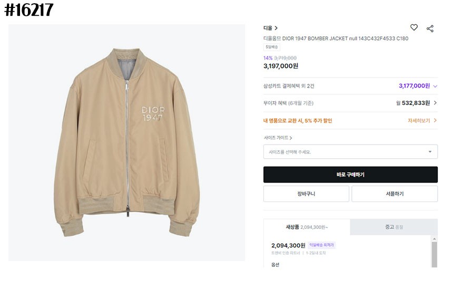Click the 익일배송 최저가 badge

pyautogui.click(x=321, y=245)
